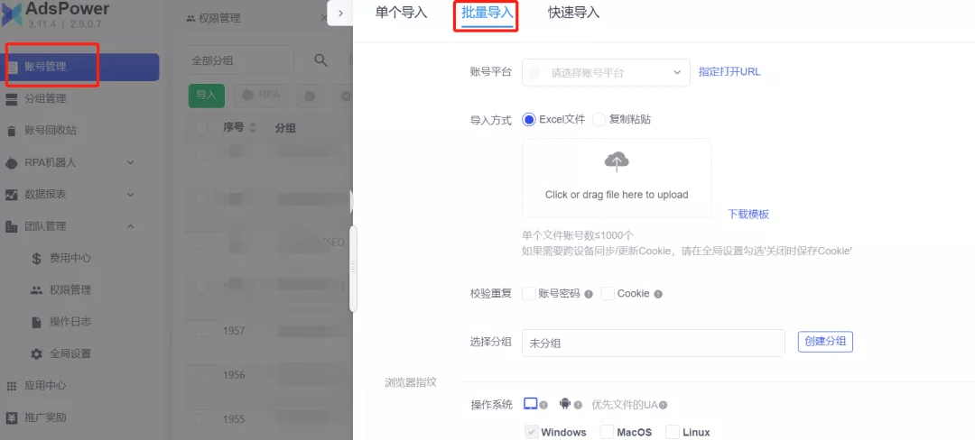The width and height of the screenshot is (975, 440).
Task: Click the 全局设置 gear icon
Action: pos(37,353)
